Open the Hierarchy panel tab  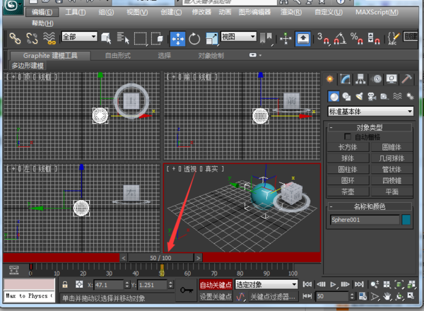(361, 79)
